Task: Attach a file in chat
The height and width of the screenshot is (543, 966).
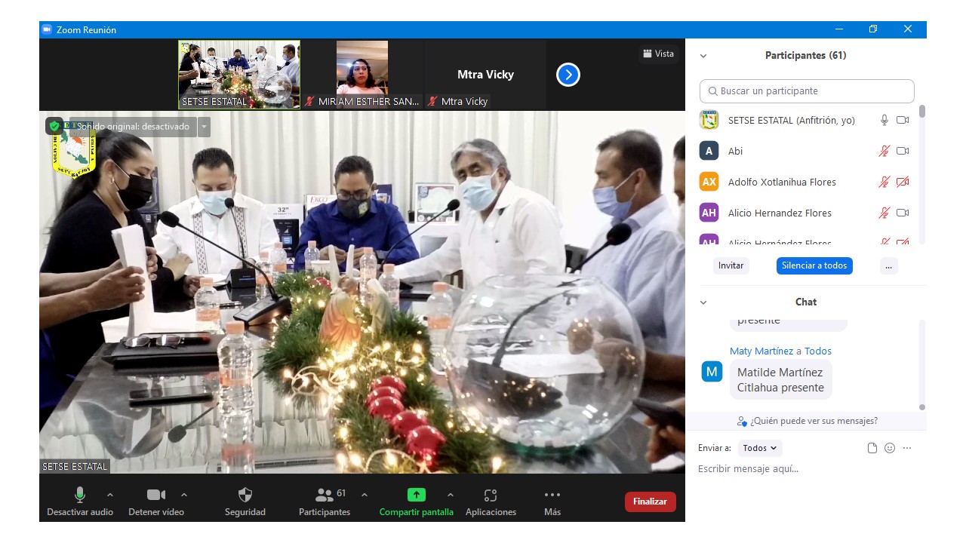Action: (x=872, y=448)
